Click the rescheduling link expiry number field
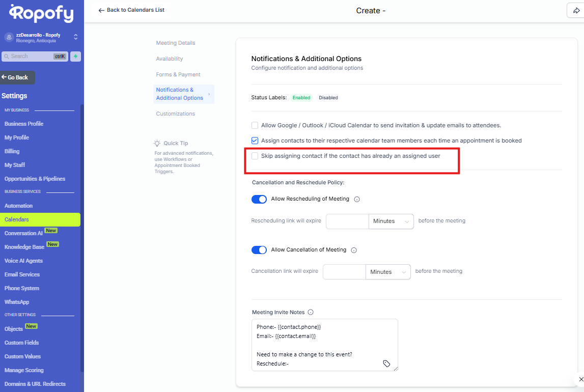 tap(347, 221)
